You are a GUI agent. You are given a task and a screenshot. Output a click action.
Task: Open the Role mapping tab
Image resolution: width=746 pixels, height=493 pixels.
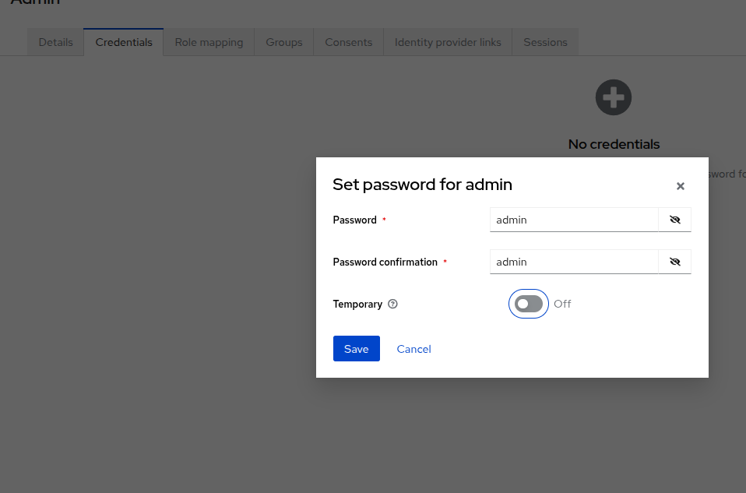coord(209,42)
